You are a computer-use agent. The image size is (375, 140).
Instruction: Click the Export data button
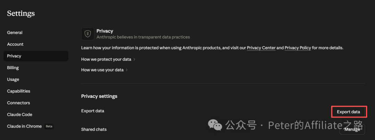pos(348,112)
